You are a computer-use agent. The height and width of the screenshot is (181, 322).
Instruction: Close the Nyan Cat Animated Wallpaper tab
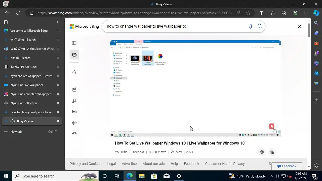click(58, 94)
